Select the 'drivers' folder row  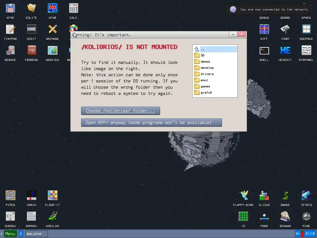coord(215,74)
